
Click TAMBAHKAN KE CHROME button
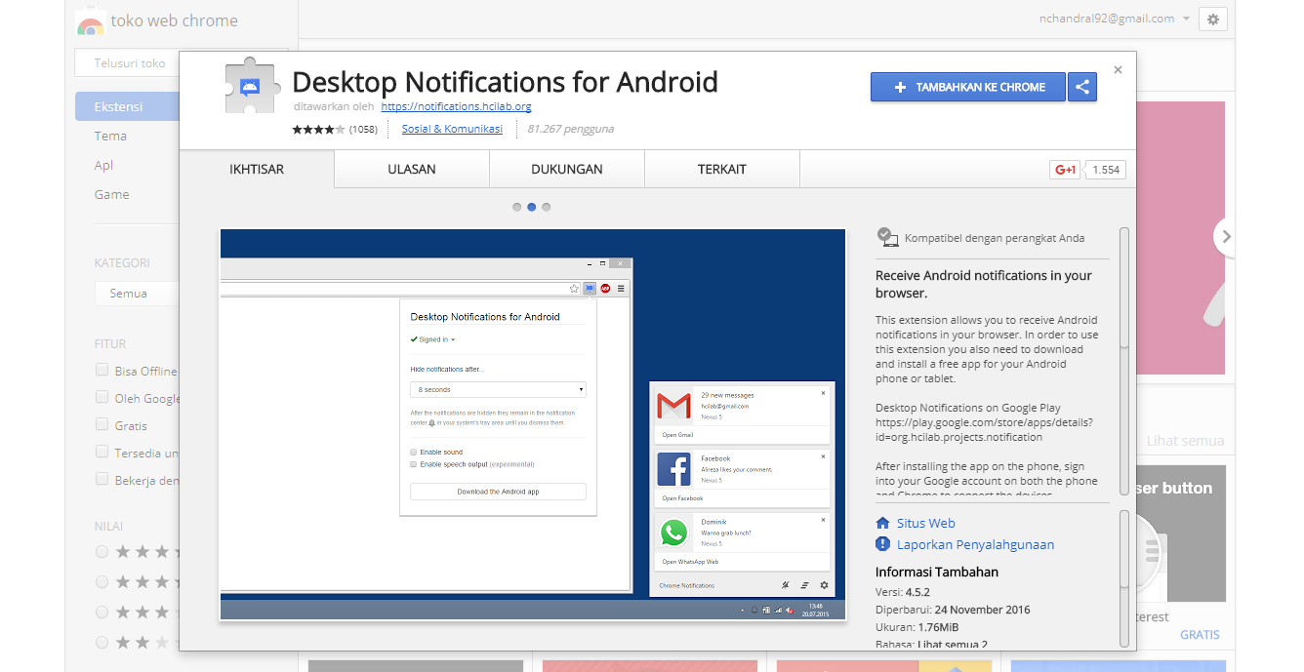[967, 87]
